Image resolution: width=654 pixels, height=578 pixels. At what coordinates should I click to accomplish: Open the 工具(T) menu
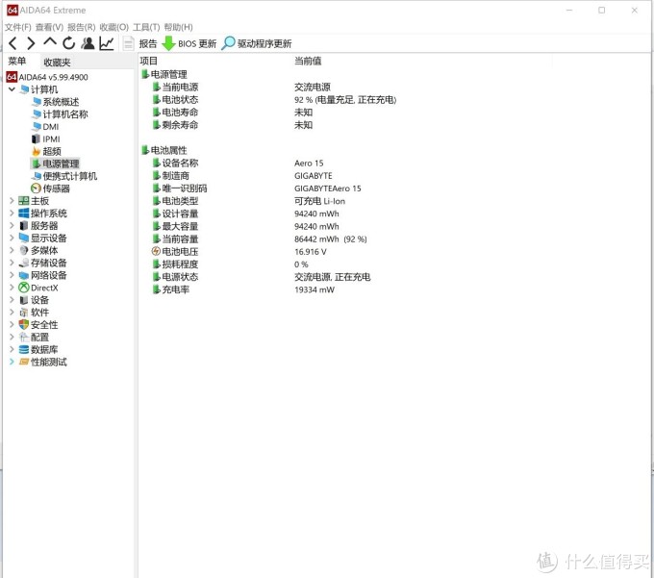coord(146,27)
